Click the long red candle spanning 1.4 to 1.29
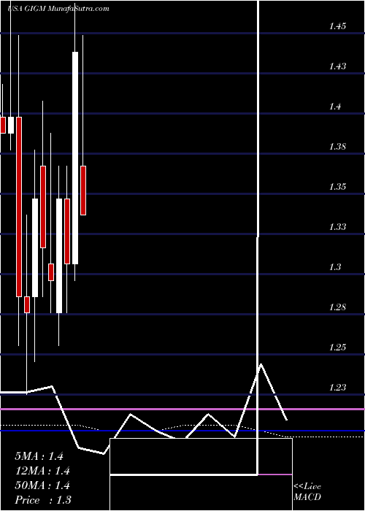Image resolution: width=365 pixels, height=511 pixels. [x=19, y=207]
